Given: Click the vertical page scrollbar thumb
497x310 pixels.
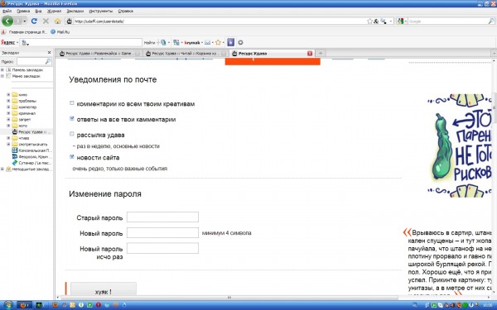Looking at the screenshot, I should coord(495,108).
